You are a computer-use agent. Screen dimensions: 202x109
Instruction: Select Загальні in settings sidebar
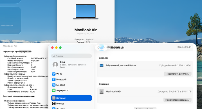(71, 98)
